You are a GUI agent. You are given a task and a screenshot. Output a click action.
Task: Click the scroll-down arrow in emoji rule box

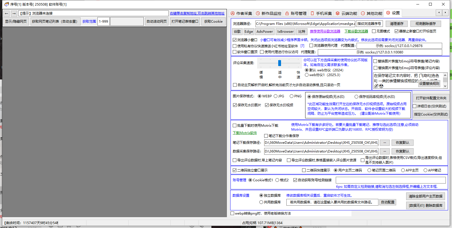coord(445,86)
